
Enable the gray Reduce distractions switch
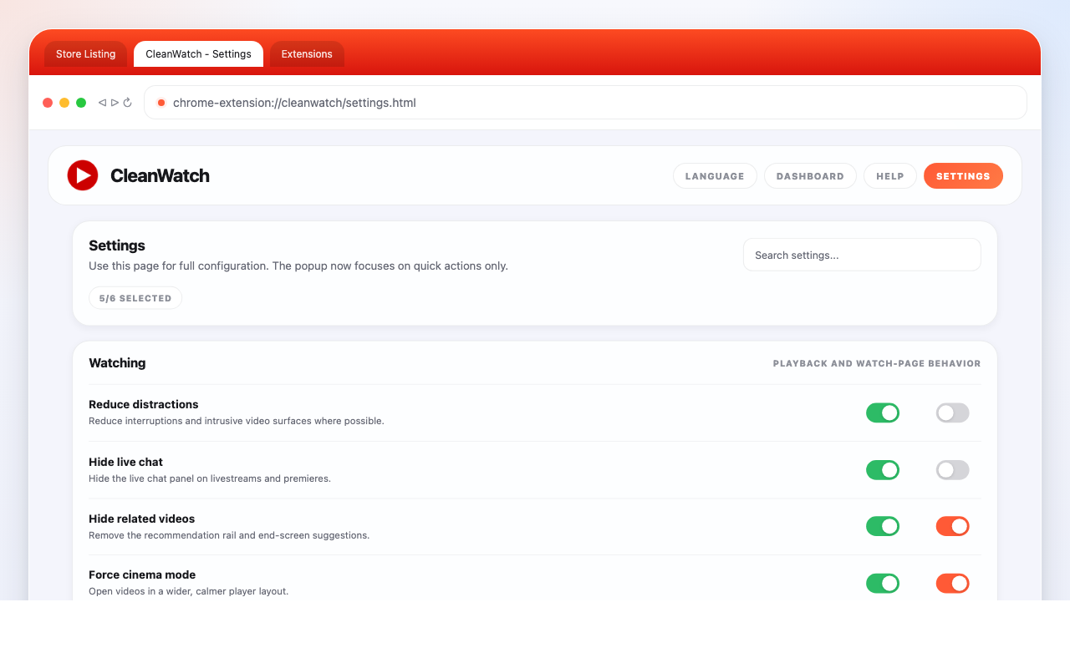[x=952, y=412]
